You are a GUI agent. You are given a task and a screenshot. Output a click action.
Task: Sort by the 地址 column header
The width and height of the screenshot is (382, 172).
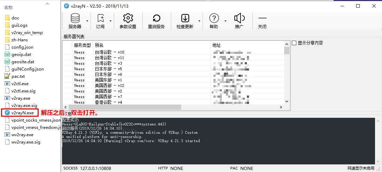[x=247, y=45]
